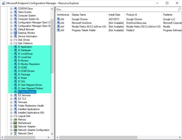Click the Disk Partitions drive icon

[x=15, y=43]
